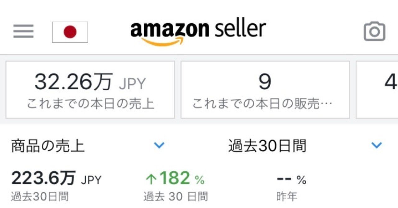Tap the blue chevron beside 商品の売上
398x208 pixels.
(160, 145)
